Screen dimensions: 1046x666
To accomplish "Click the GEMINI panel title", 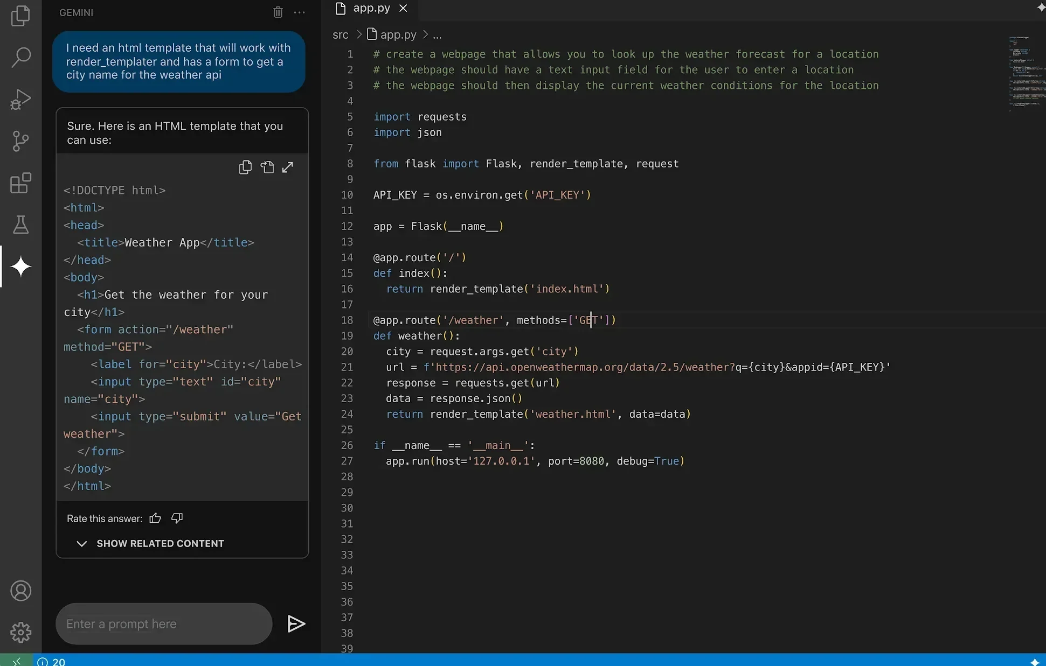I will pyautogui.click(x=76, y=12).
